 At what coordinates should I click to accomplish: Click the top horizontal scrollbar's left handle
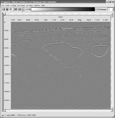[4, 14]
